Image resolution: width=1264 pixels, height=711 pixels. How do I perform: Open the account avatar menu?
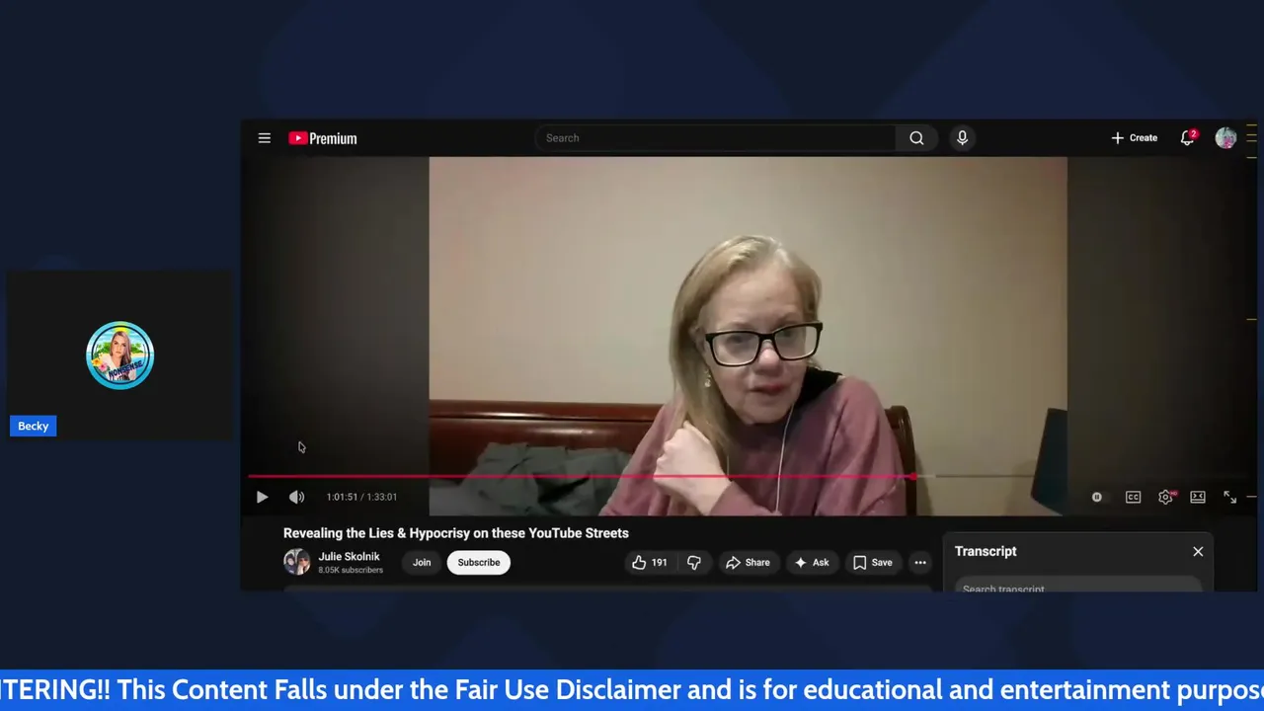point(1225,138)
